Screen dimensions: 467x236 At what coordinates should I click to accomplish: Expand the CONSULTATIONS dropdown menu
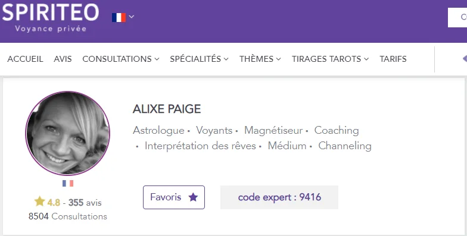point(120,59)
